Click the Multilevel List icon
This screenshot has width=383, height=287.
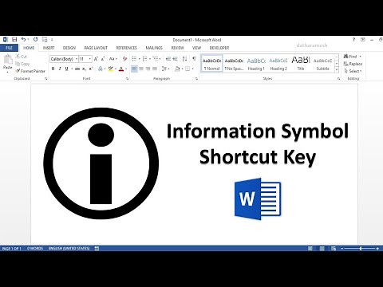click(156, 59)
